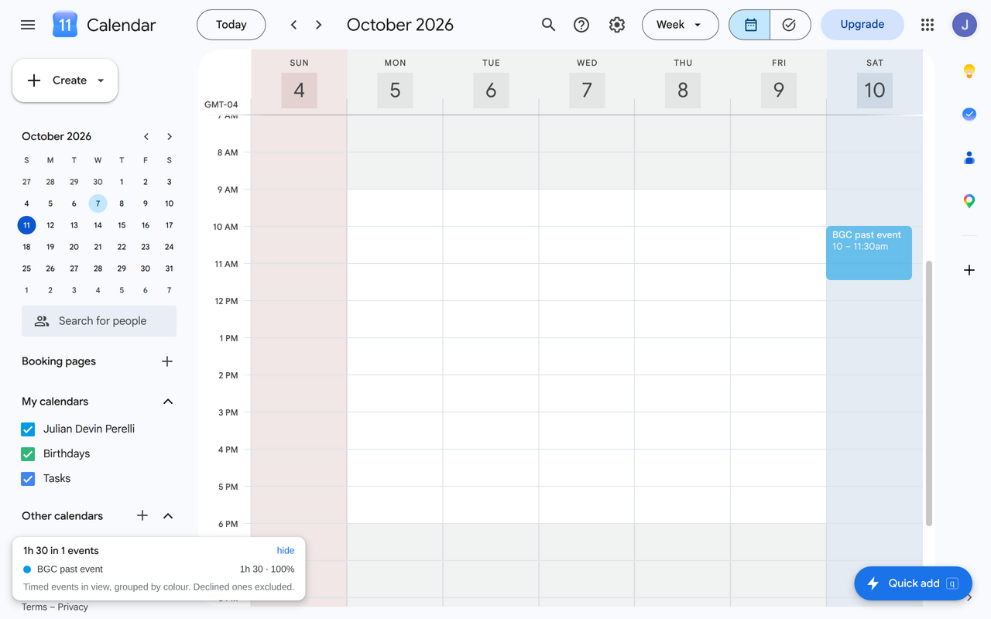Select October 7 in mini calendar
Image resolution: width=991 pixels, height=619 pixels.
(x=98, y=203)
